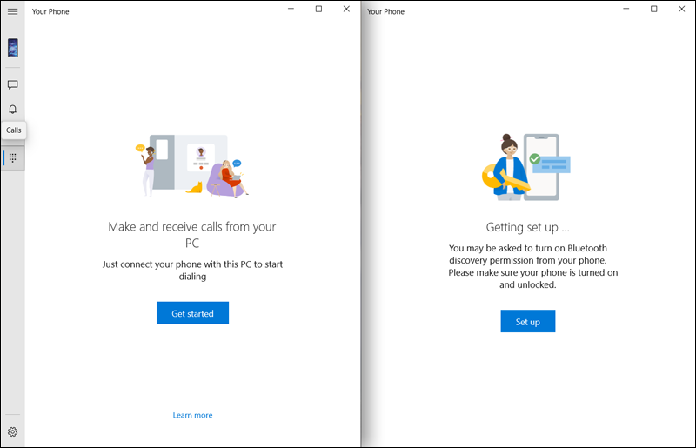Click the Bluetooth discovery permission paragraph
The height and width of the screenshot is (448, 696).
pyautogui.click(x=532, y=266)
